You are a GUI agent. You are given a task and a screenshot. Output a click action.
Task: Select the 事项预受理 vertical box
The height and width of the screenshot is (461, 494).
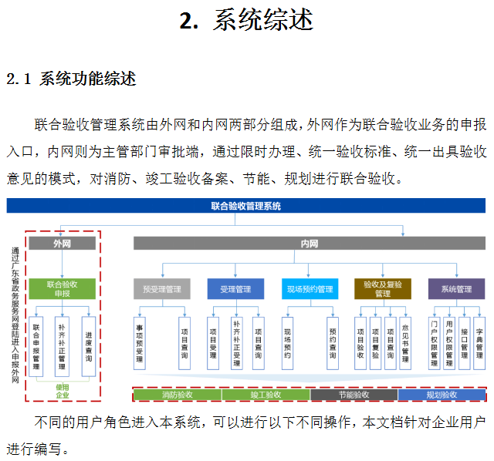[x=140, y=346]
